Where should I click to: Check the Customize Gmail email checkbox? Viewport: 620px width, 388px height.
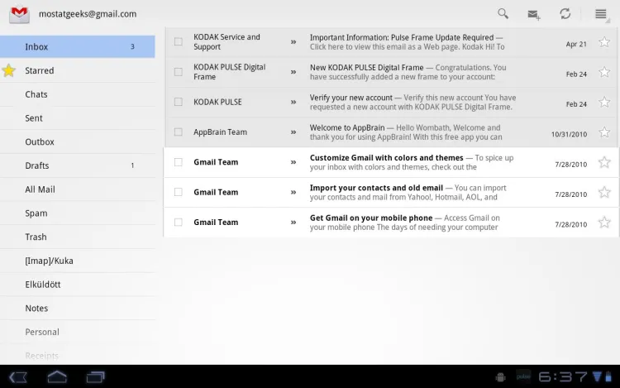tap(178, 162)
